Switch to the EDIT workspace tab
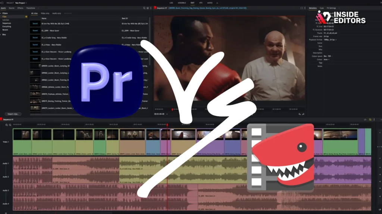382x214 pixels. click(192, 3)
